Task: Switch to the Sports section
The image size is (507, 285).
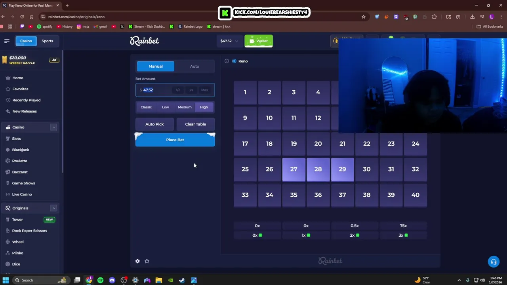Action: [x=47, y=41]
